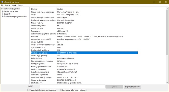The height and width of the screenshot is (92, 169).
Task: Maximize the Informacje o systemie window
Action: tap(160, 2)
